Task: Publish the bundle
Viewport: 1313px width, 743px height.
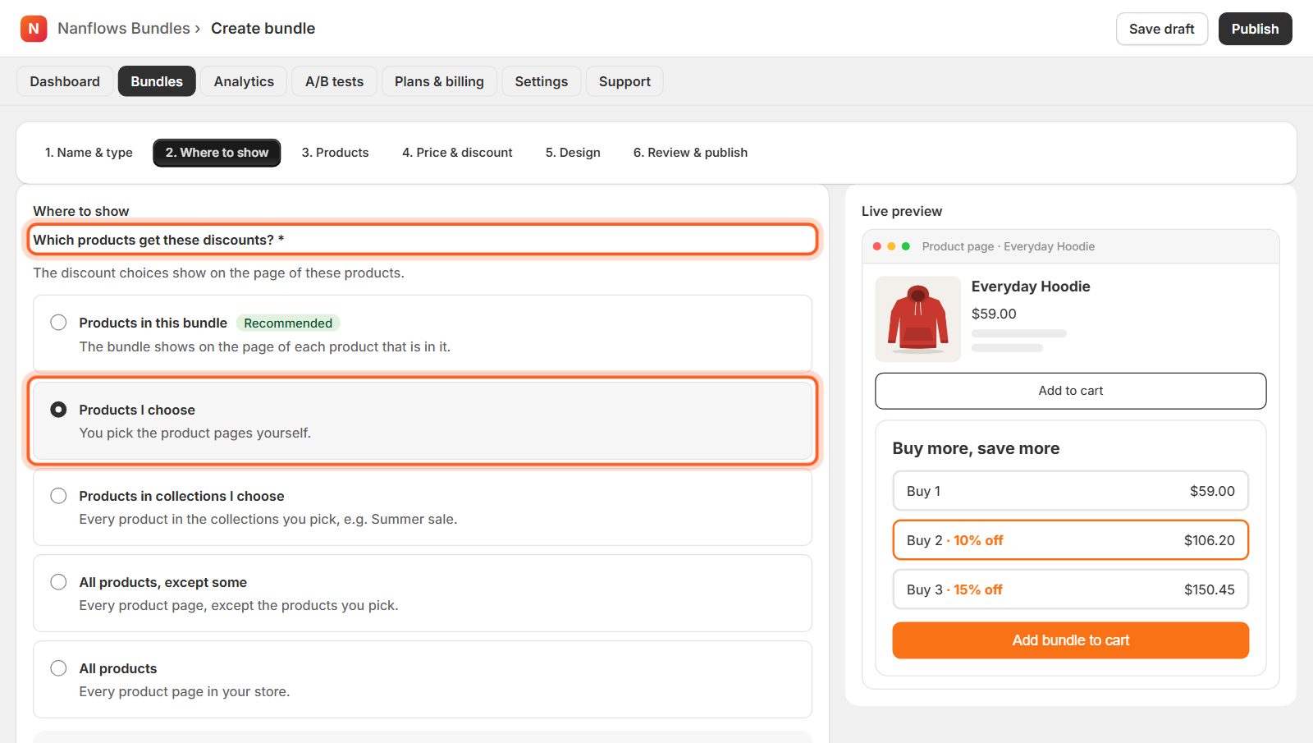Action: [x=1255, y=29]
